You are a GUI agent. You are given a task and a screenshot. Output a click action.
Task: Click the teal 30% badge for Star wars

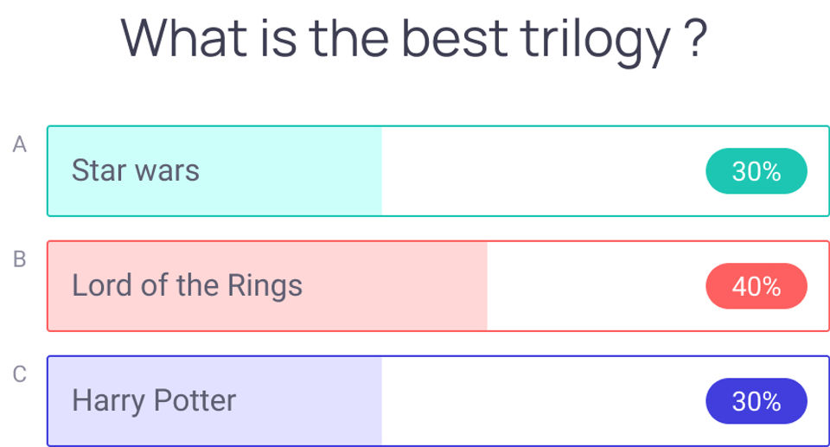[x=757, y=171]
